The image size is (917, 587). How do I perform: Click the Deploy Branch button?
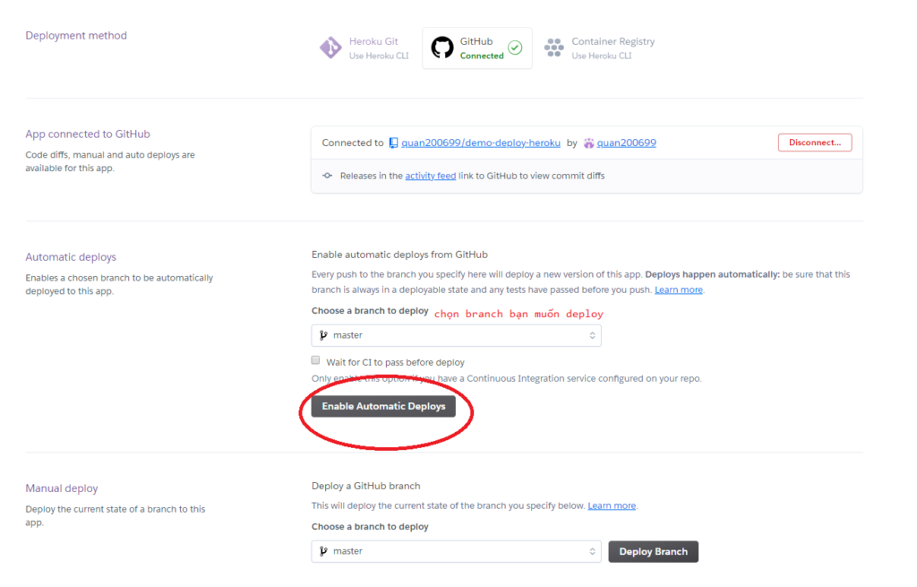tap(653, 551)
